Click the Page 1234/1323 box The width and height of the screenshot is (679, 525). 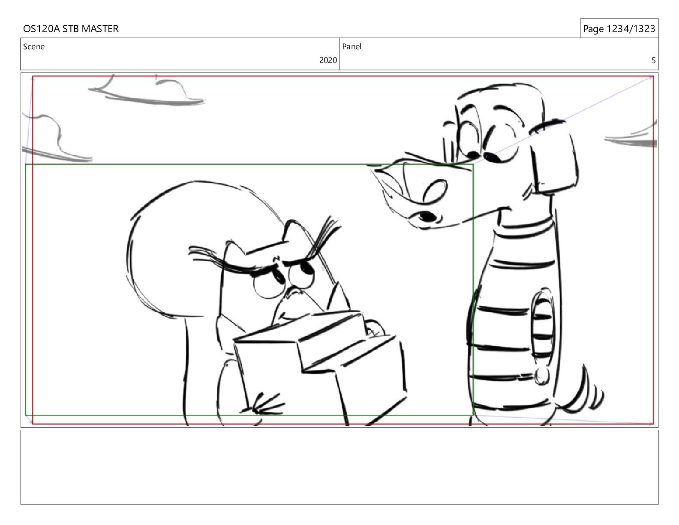[619, 29]
